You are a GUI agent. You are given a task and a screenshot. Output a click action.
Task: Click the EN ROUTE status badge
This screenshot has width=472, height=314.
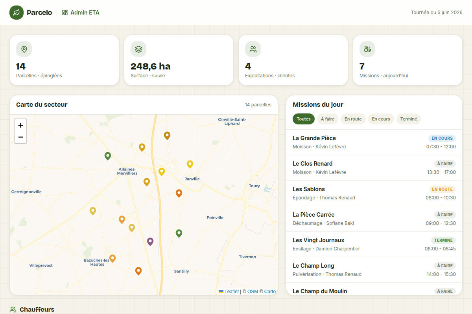point(442,189)
